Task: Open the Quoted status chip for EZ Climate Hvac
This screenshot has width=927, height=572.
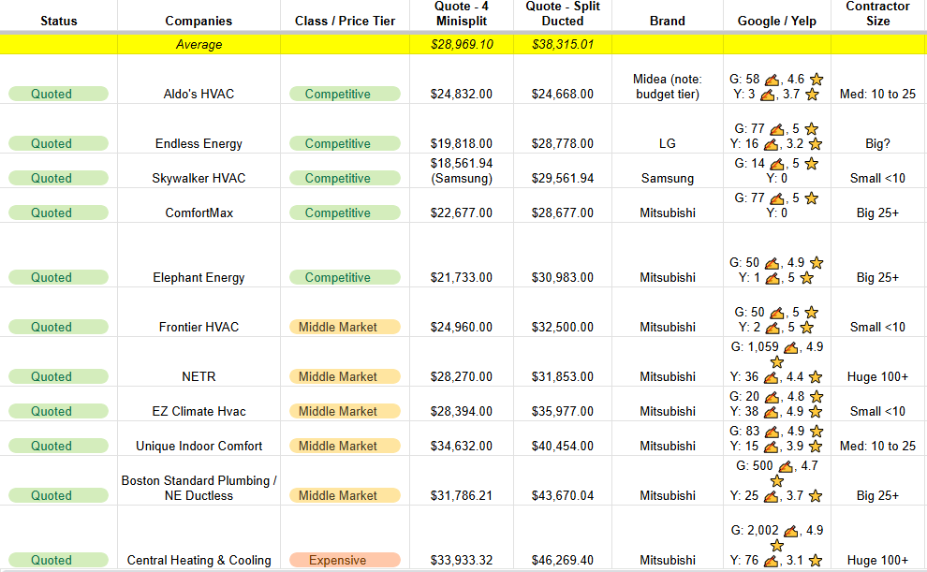Action: (59, 411)
